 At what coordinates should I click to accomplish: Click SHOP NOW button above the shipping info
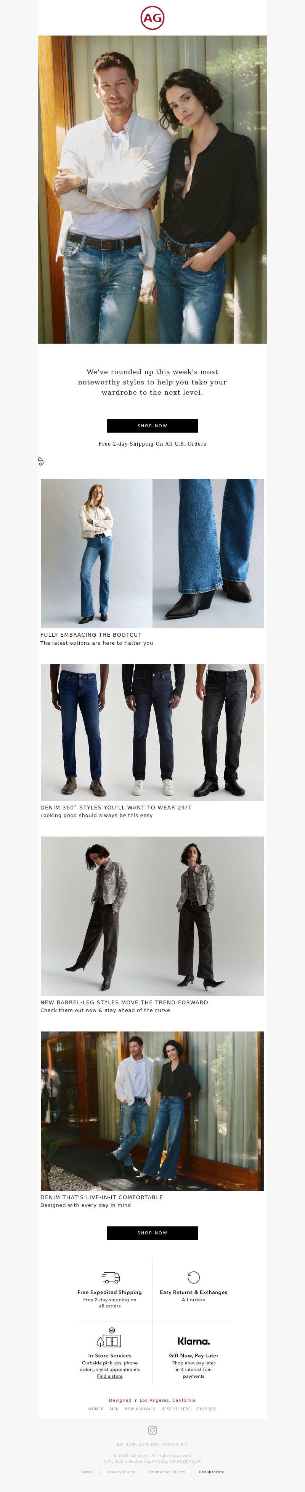[152, 1233]
